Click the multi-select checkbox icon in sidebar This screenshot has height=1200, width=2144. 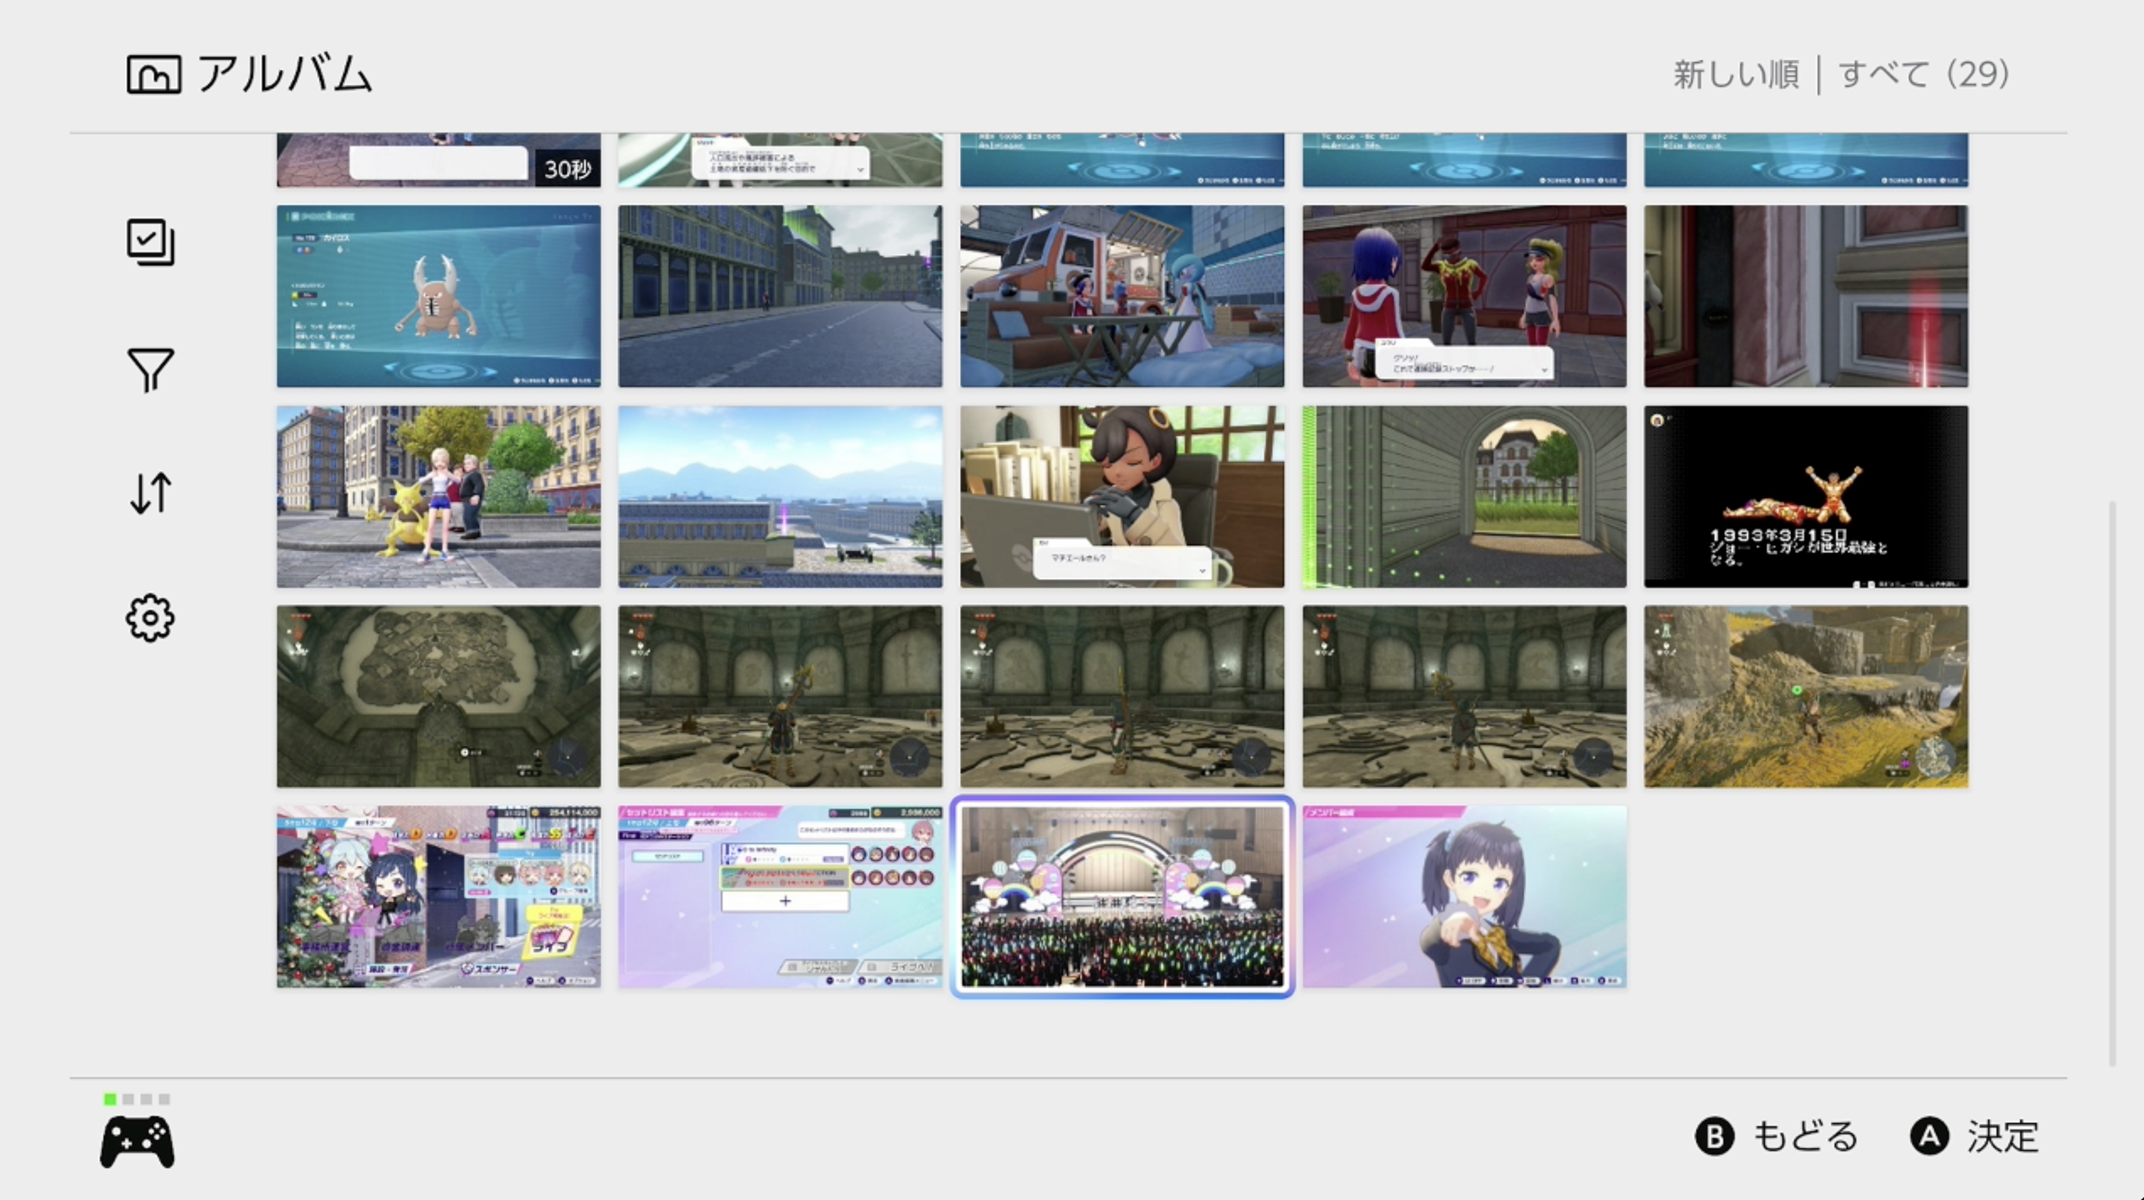(x=151, y=242)
